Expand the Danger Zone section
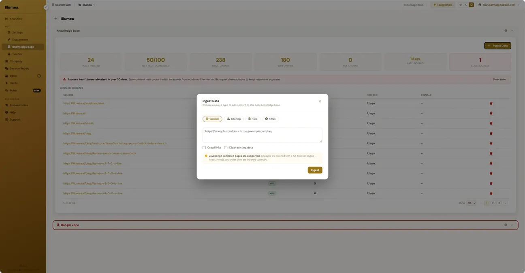The height and width of the screenshot is (273, 525). tap(512, 225)
